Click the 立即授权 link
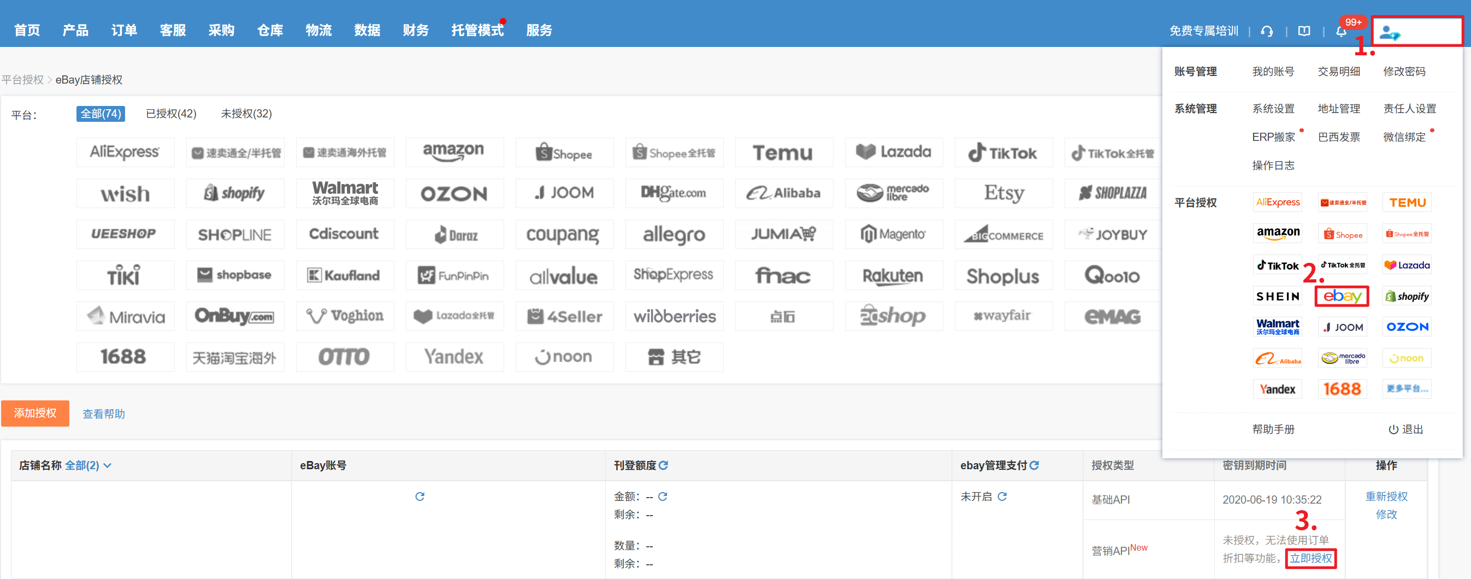1471x579 pixels. click(1310, 558)
